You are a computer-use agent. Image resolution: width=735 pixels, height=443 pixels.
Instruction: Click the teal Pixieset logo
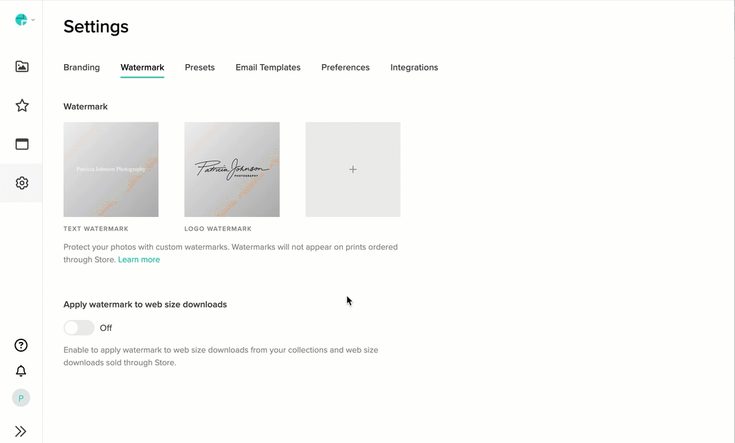coord(21,19)
